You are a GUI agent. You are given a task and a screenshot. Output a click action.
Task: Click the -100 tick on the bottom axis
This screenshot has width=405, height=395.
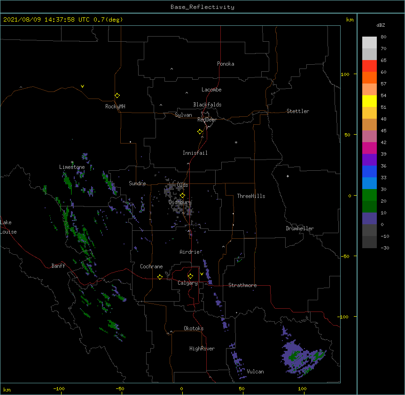(59, 389)
